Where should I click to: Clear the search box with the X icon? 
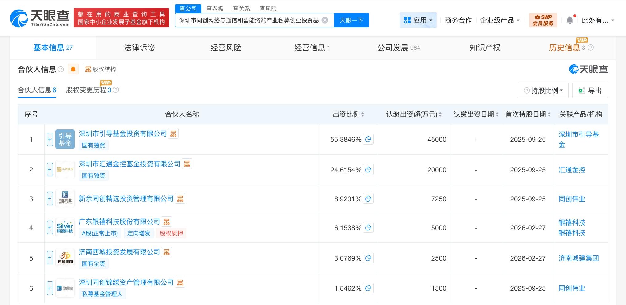pos(325,20)
